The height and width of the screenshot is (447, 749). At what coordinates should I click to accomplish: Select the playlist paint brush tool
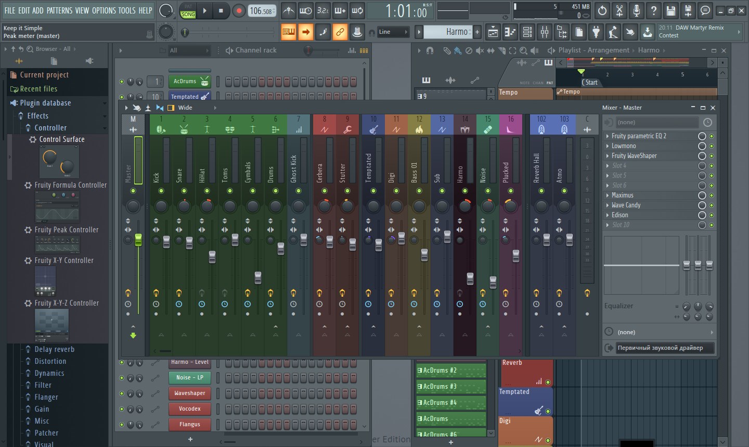point(458,50)
